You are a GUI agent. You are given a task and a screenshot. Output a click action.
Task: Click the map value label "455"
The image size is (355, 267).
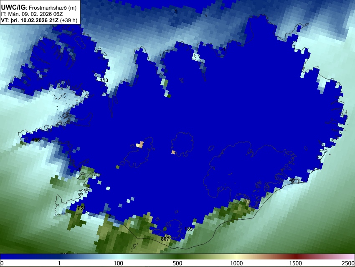coord(35,140)
